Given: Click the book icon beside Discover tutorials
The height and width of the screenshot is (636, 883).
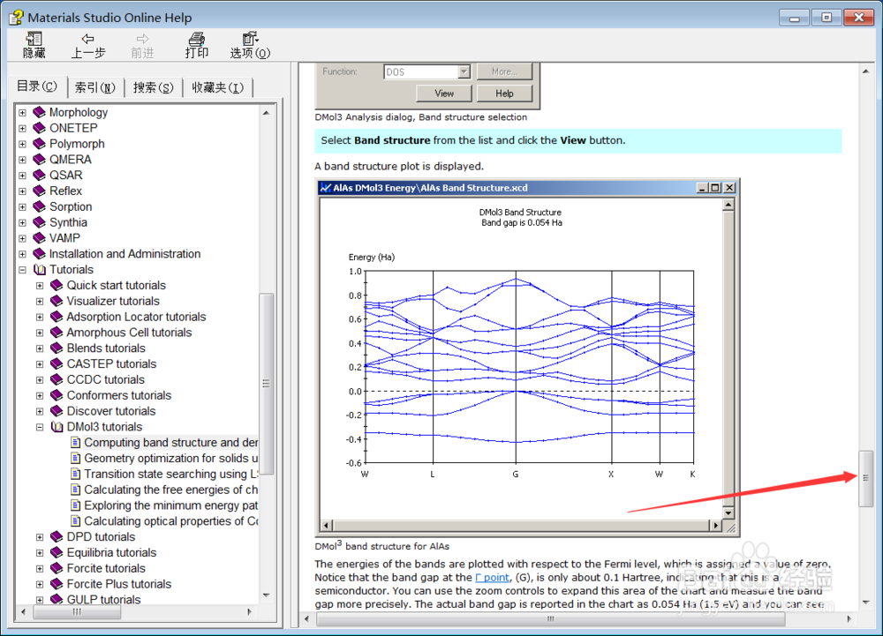Looking at the screenshot, I should point(57,411).
